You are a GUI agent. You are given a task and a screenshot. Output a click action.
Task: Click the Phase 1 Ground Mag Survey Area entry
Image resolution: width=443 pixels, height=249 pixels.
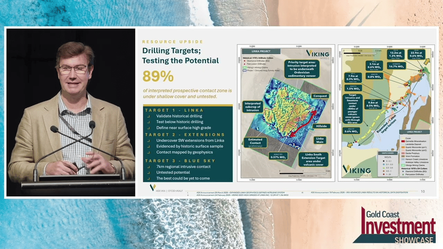(261, 71)
